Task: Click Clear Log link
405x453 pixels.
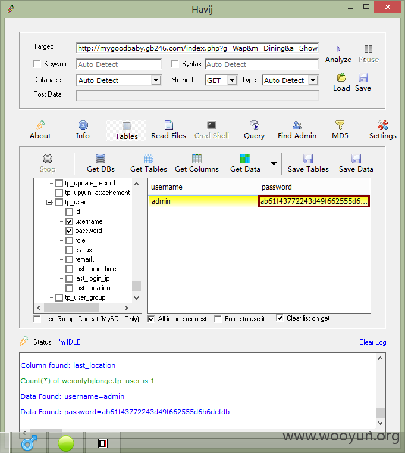Action: tap(372, 342)
